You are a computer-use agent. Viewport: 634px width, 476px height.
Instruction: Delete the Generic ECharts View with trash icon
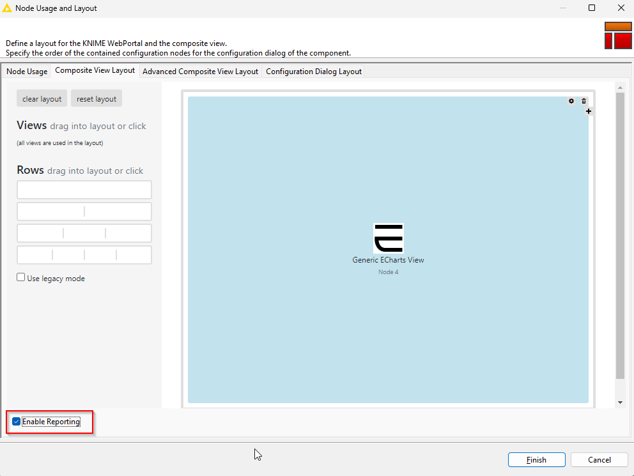coord(584,101)
